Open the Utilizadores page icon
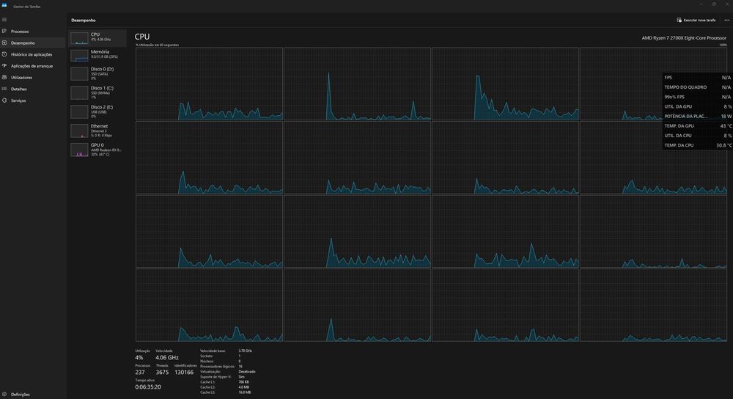The height and width of the screenshot is (399, 733). (4, 77)
